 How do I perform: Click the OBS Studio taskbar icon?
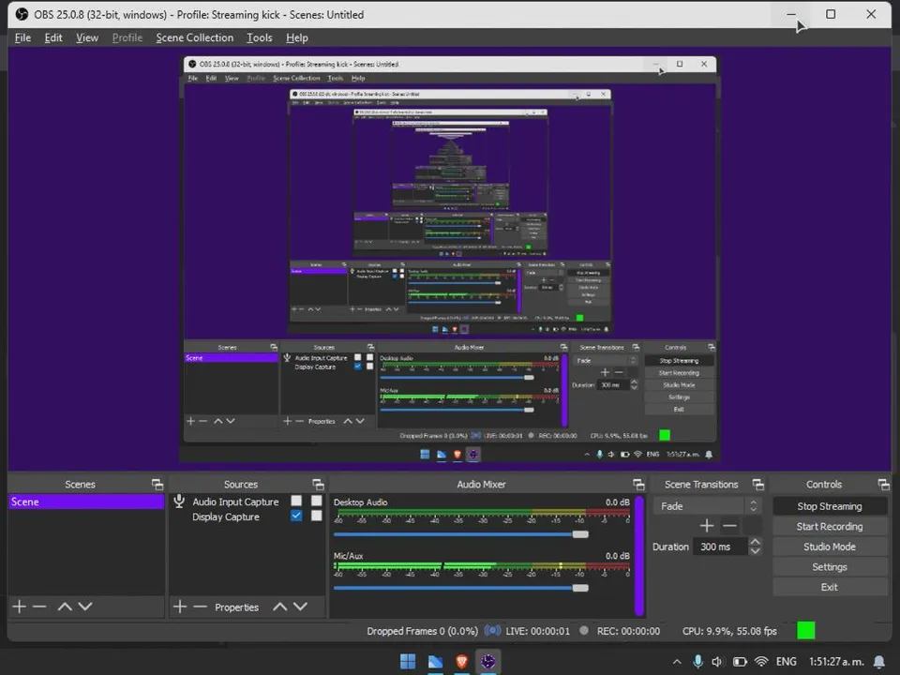tap(487, 662)
